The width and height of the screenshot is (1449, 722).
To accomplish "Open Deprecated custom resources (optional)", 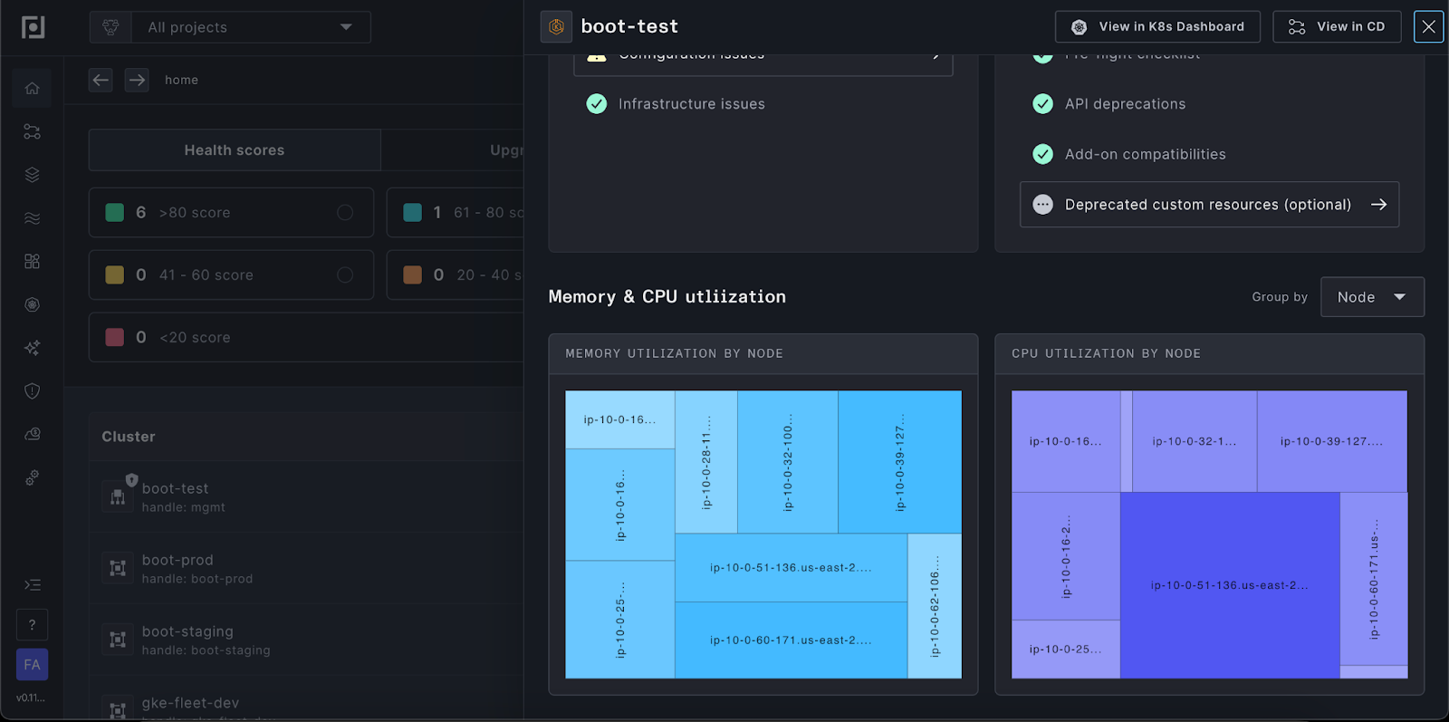I will click(1209, 205).
